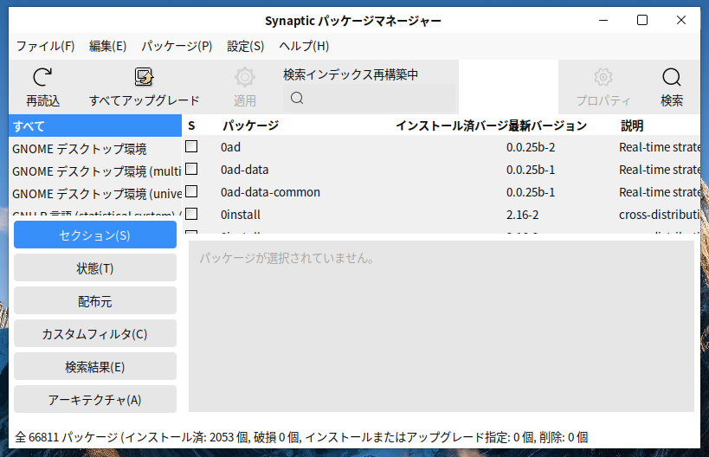The height and width of the screenshot is (457, 709).
Task: Click the カスタムフィルタ(C) button
Action: coord(95,333)
